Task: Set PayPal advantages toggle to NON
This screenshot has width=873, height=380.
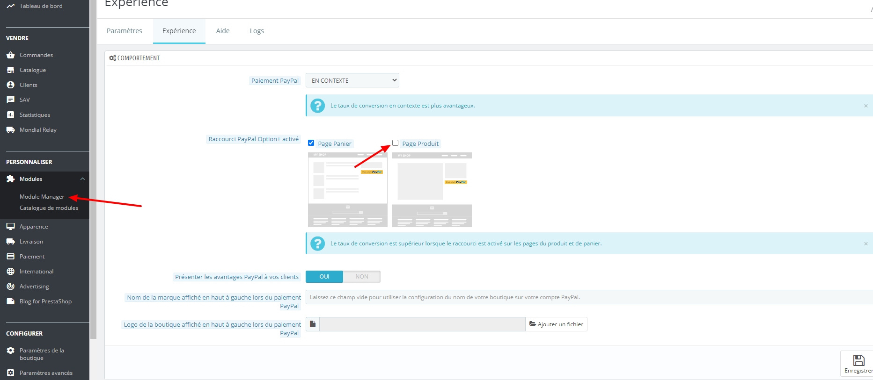Action: (x=362, y=277)
